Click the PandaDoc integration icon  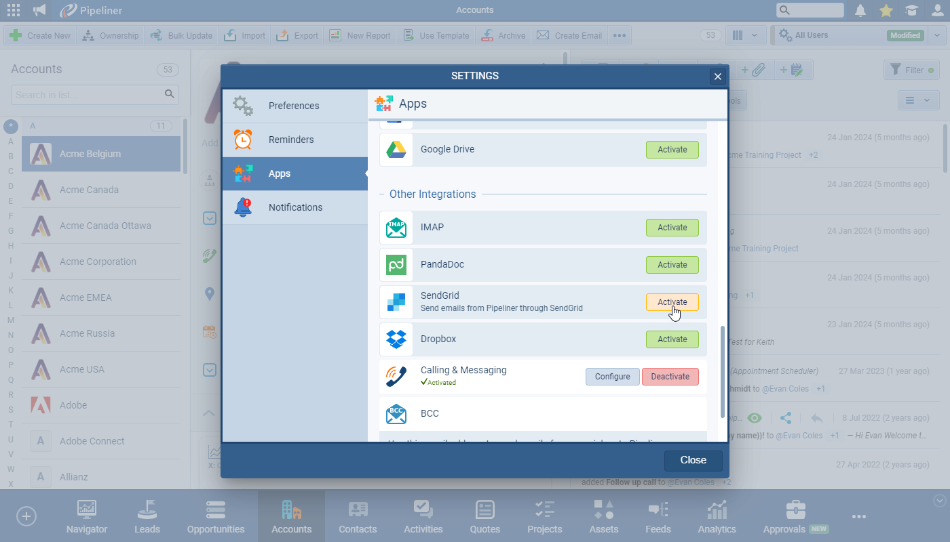[396, 265]
